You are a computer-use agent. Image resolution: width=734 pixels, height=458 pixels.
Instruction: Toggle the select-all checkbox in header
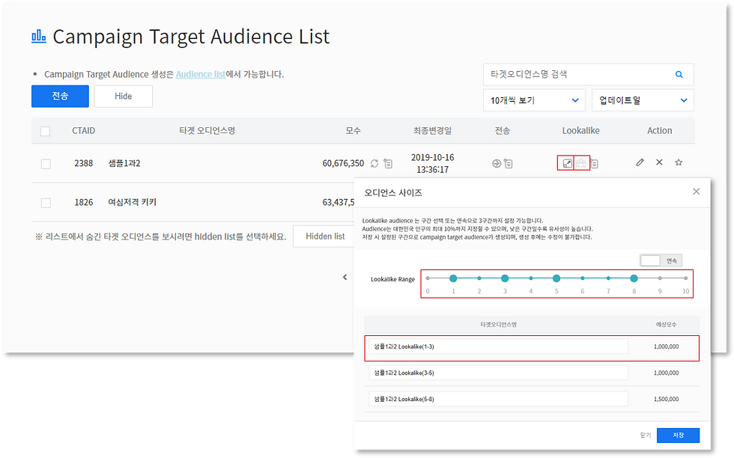pyautogui.click(x=46, y=132)
